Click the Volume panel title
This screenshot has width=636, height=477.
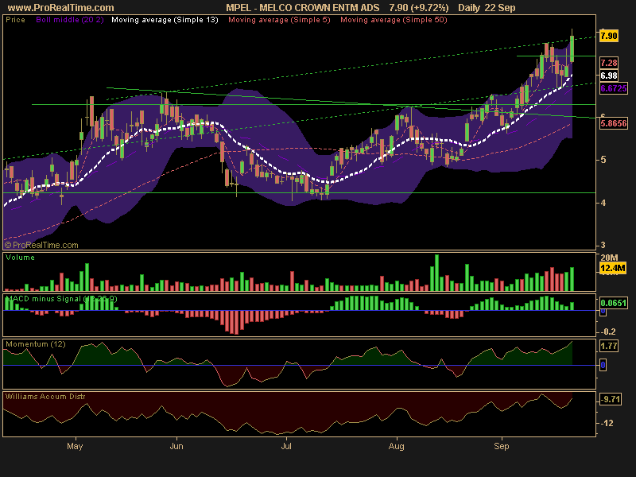20,257
